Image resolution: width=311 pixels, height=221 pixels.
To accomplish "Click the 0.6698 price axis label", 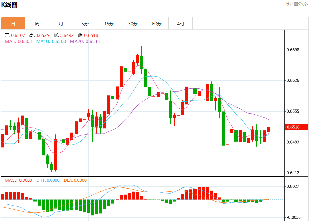I will pyautogui.click(x=292, y=50).
